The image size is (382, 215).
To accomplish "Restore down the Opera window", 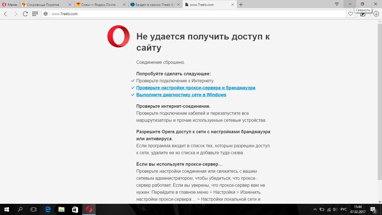I will (363, 4).
